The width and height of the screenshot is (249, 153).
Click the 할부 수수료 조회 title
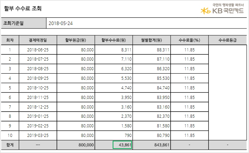[x=23, y=8]
